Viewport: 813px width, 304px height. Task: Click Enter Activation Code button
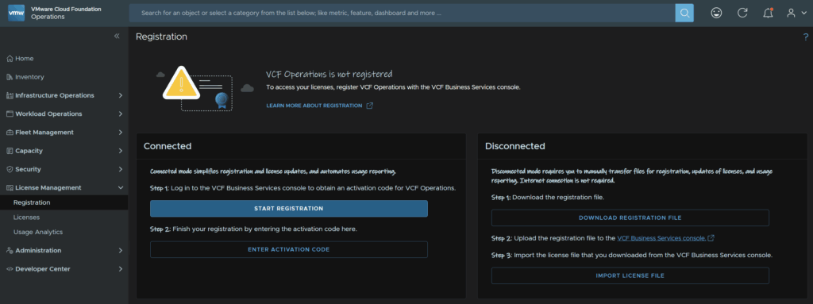(289, 249)
